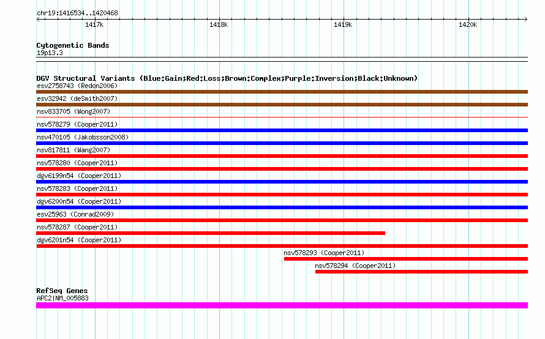This screenshot has height=339, width=545.
Task: Select the brown esv2758743 variant bar
Action: [x=282, y=92]
